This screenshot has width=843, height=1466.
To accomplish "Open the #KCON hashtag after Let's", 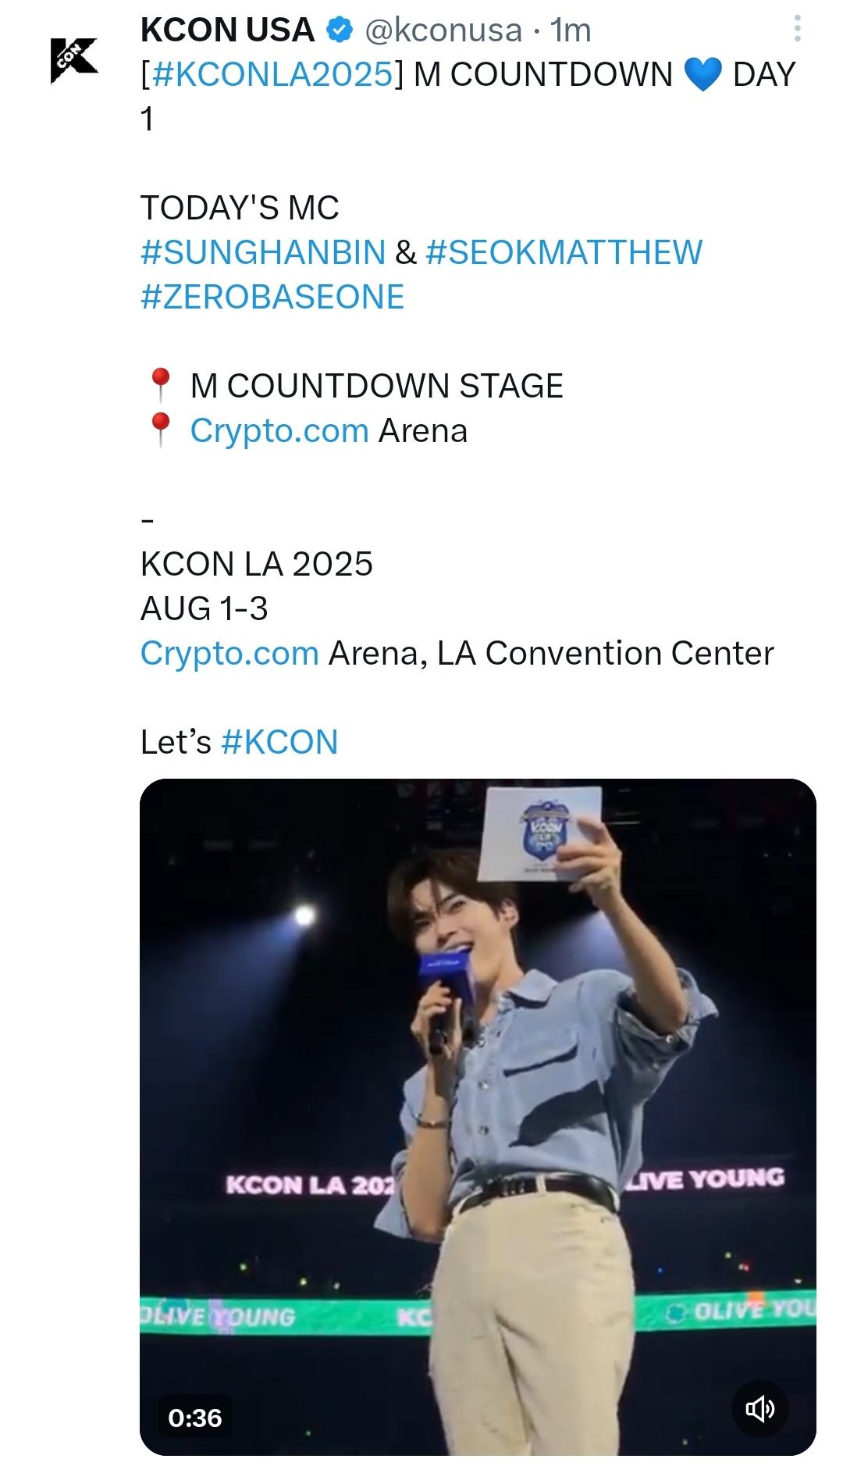I will [279, 742].
